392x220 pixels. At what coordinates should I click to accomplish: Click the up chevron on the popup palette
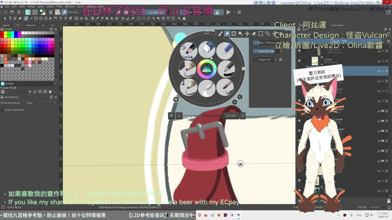coord(235,102)
